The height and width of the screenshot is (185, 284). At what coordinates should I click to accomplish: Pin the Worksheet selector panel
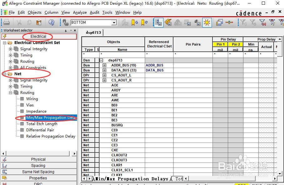[x=66, y=31]
